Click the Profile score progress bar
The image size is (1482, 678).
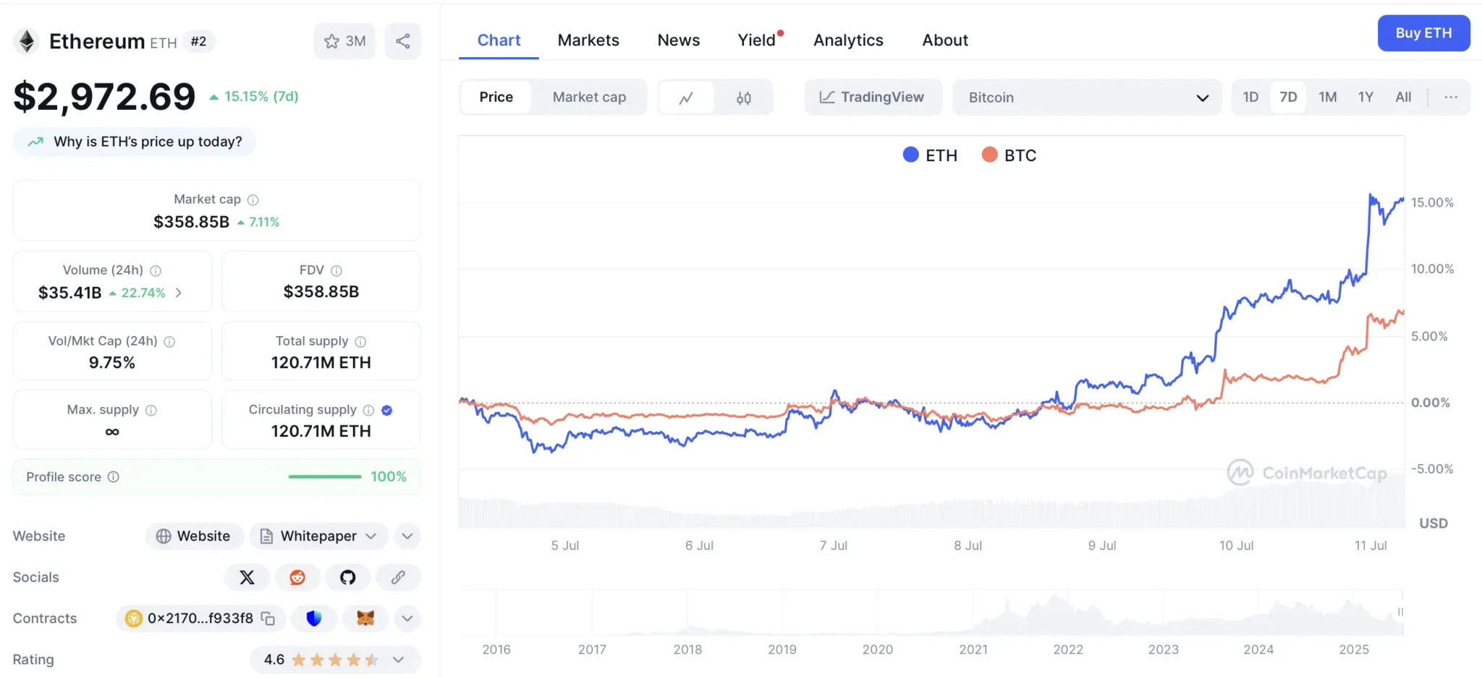point(324,477)
